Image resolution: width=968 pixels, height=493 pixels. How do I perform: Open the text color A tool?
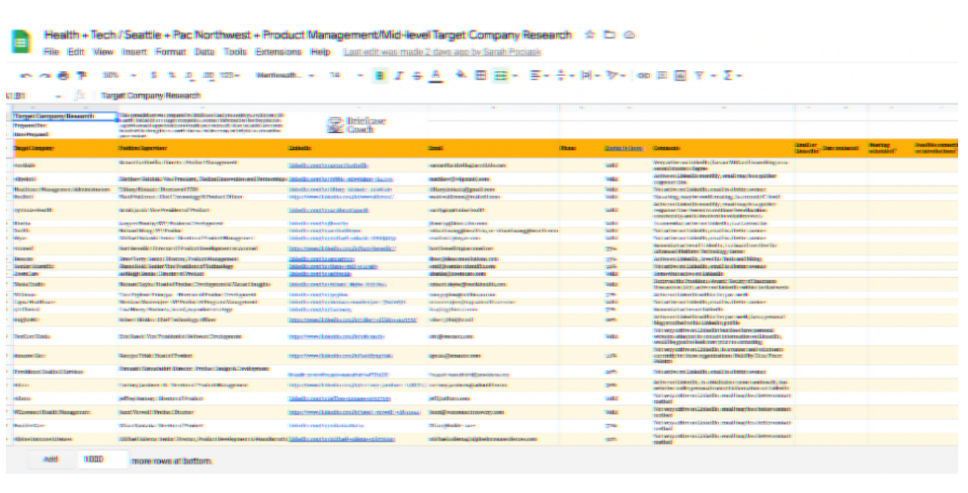pos(436,75)
